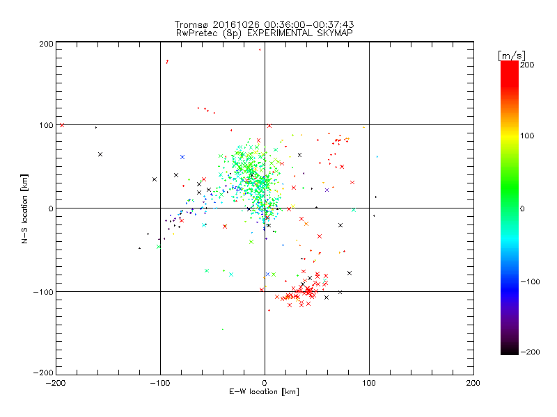The height and width of the screenshot is (417, 557).
Task: Click the y-axis tick label '200'
Action: pyautogui.click(x=46, y=44)
